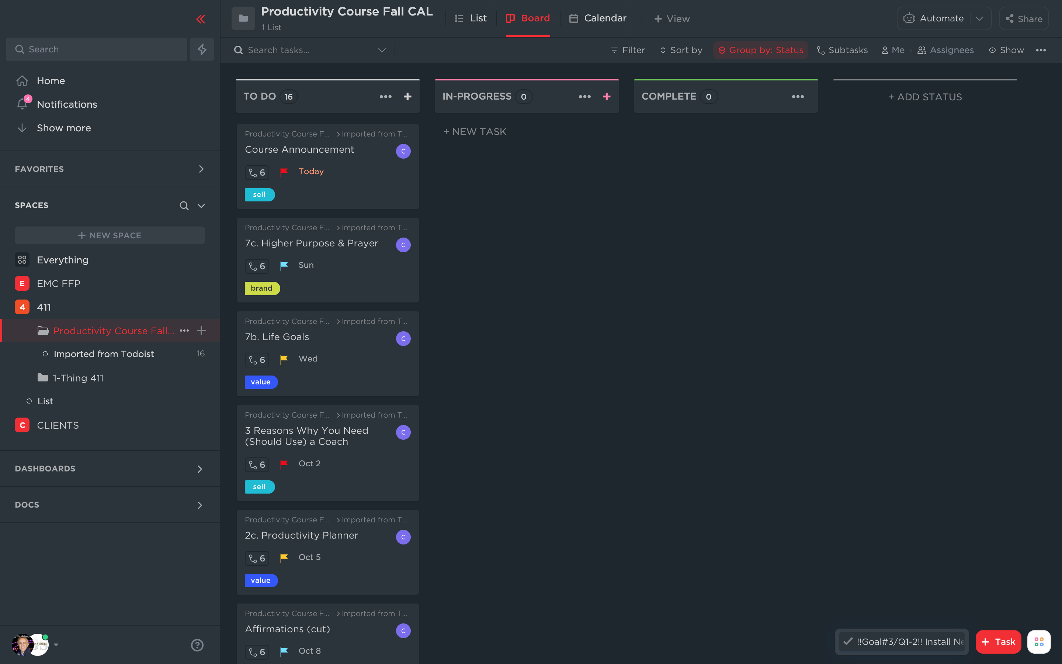Click the lightning bolt quick action icon
The height and width of the screenshot is (664, 1062).
[x=202, y=49]
